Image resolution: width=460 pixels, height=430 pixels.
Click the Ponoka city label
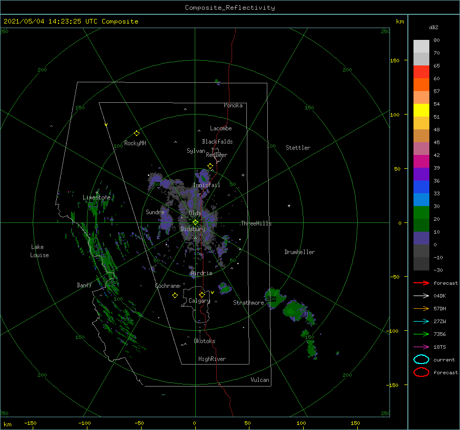tap(233, 105)
